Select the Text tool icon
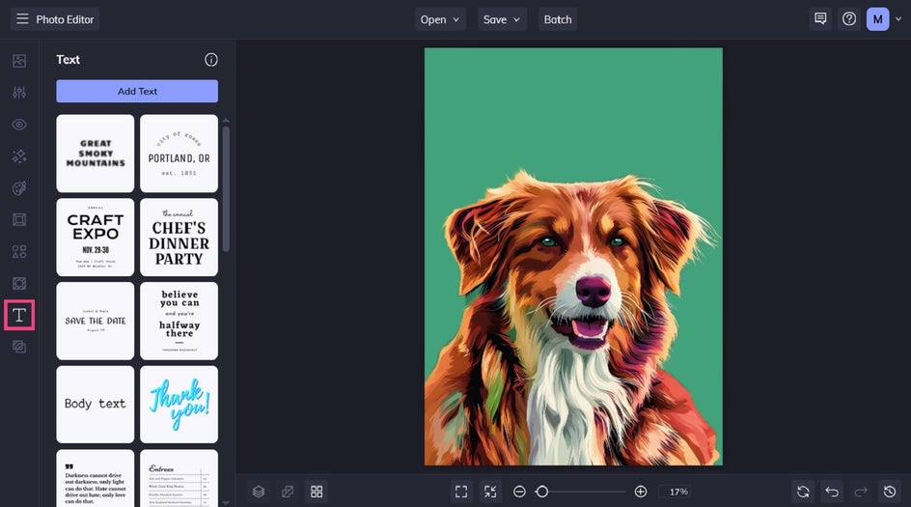 tap(19, 315)
